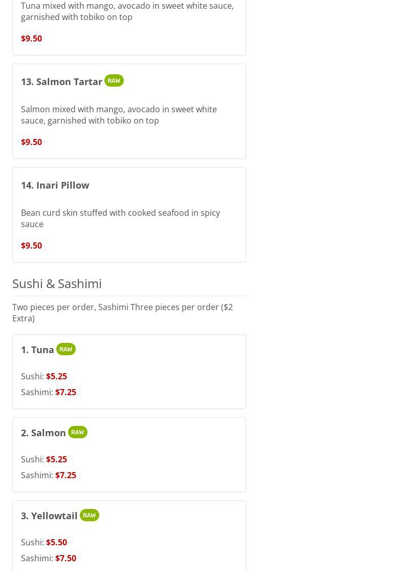This screenshot has width=394, height=572.
Task: Click RAW badge beside Yellowtail
Action: (x=89, y=516)
